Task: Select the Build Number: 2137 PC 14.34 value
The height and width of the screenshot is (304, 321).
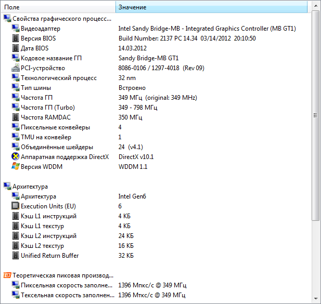Action: [187, 38]
